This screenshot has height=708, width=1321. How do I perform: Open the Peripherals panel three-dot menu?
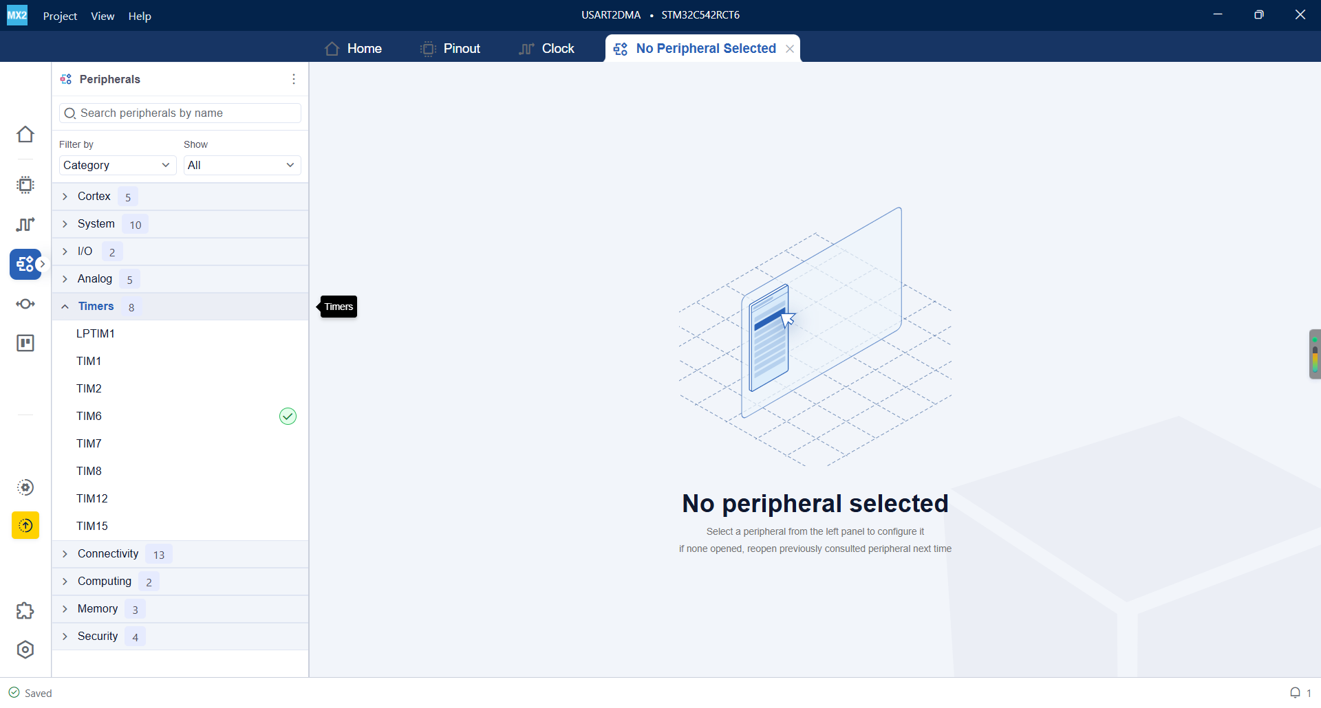point(294,79)
